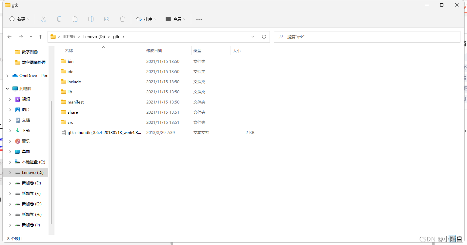Open the 排序 sort dropdown
The height and width of the screenshot is (245, 467).
(146, 19)
